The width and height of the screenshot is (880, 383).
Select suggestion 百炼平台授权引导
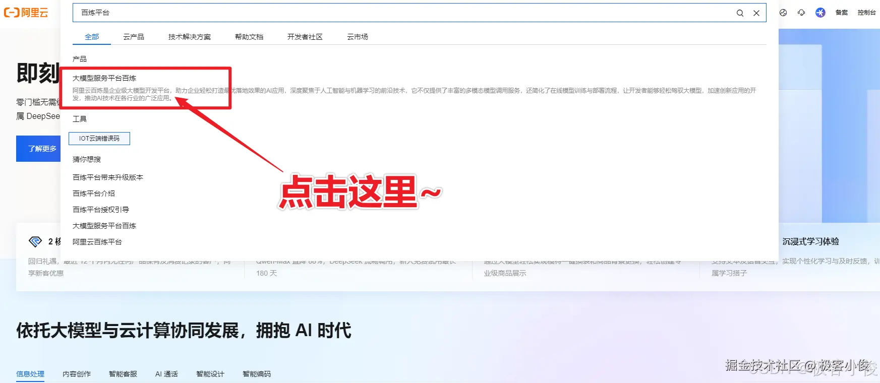click(x=101, y=210)
